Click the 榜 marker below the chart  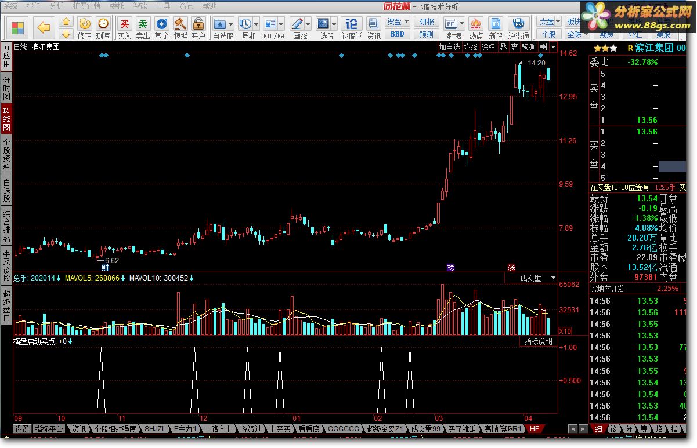[x=451, y=267]
